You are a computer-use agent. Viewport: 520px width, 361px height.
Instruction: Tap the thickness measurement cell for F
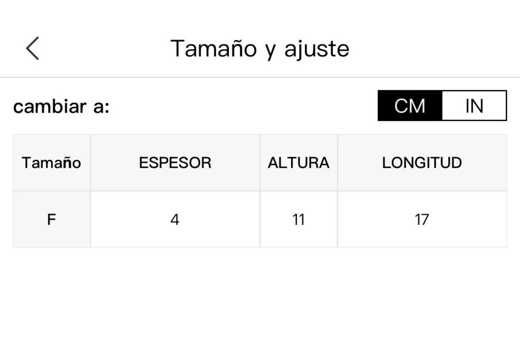point(175,220)
